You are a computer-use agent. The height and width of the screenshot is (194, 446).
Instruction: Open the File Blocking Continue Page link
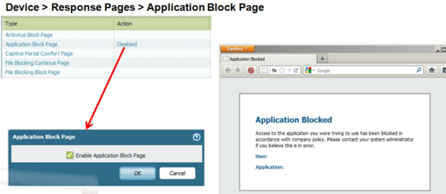click(37, 63)
